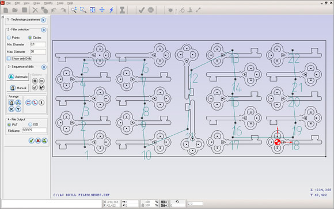Click the stop sign toolbar icon
Image resolution: width=334 pixels, height=209 pixels.
click(x=151, y=10)
